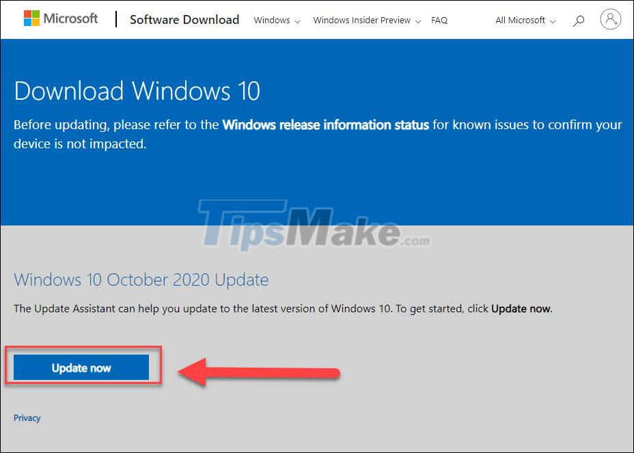Click the Privacy link at the bottom

pyautogui.click(x=27, y=417)
